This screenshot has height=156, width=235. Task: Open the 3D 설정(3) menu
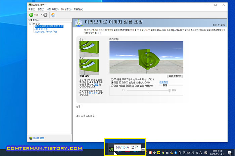[66, 9]
